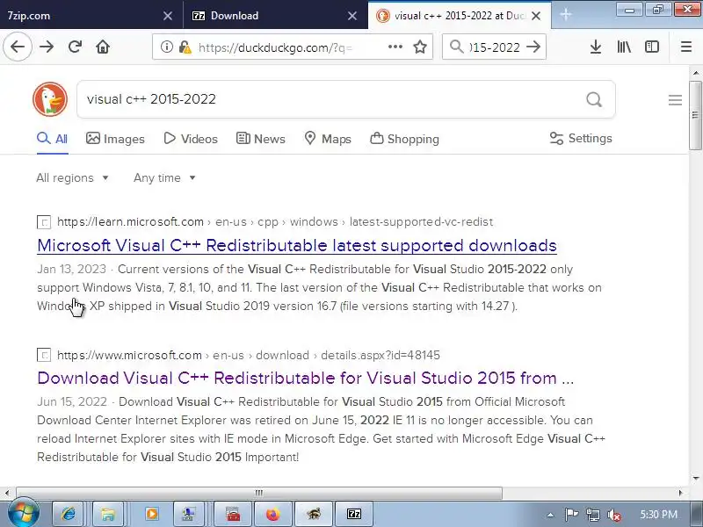The width and height of the screenshot is (703, 527).
Task: Expand the Any time filter dropdown
Action: pos(164,178)
